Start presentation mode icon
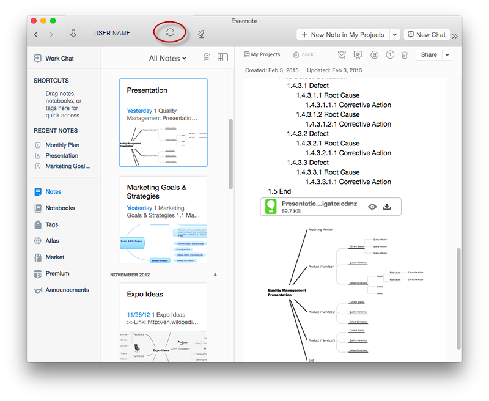Viewport: 489px width, 401px height. [358, 55]
